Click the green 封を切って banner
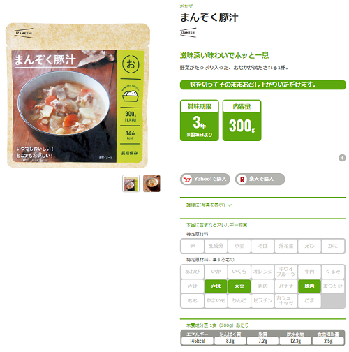349x352 pixels. pos(263,85)
